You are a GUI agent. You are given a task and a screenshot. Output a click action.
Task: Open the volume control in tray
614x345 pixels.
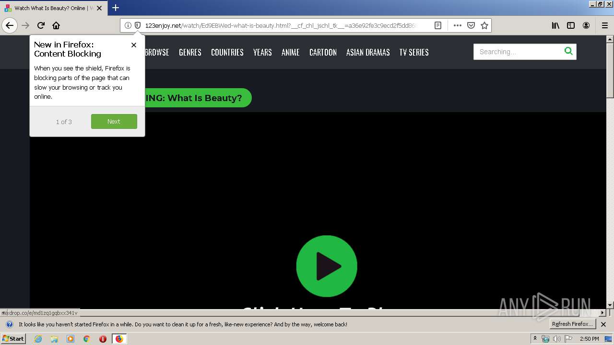(556, 339)
